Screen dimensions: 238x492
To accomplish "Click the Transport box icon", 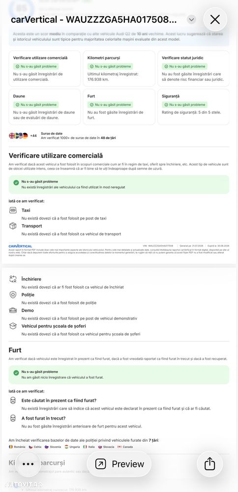I will click(13, 226).
